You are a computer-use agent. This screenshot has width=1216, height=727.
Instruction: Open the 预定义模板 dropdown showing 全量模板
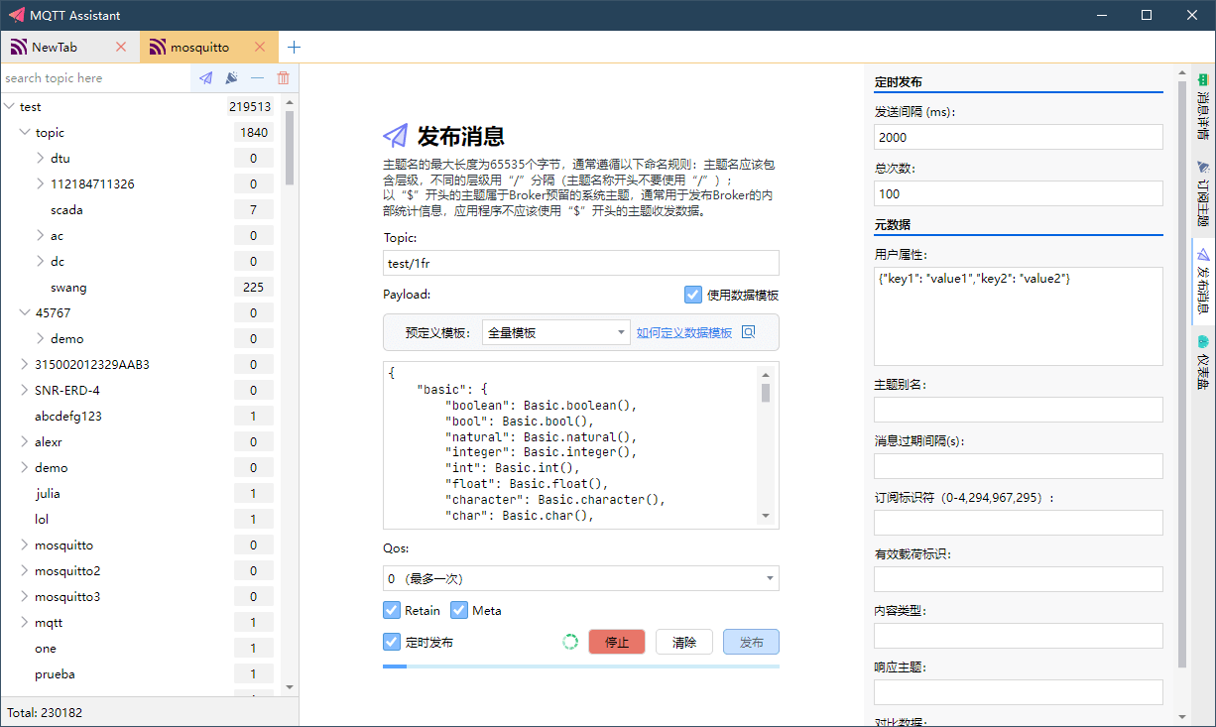point(555,332)
